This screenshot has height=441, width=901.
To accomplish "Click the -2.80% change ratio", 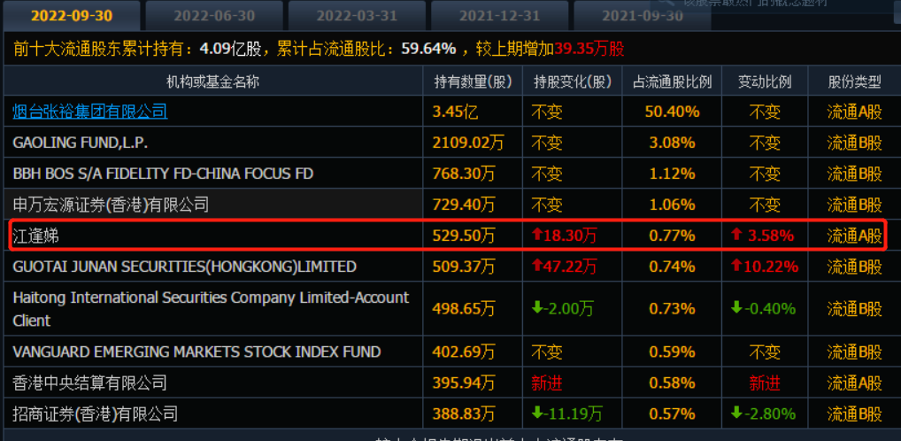I will click(x=764, y=414).
